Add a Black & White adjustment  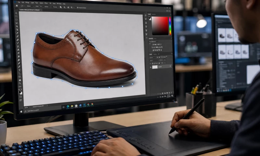[156, 47]
